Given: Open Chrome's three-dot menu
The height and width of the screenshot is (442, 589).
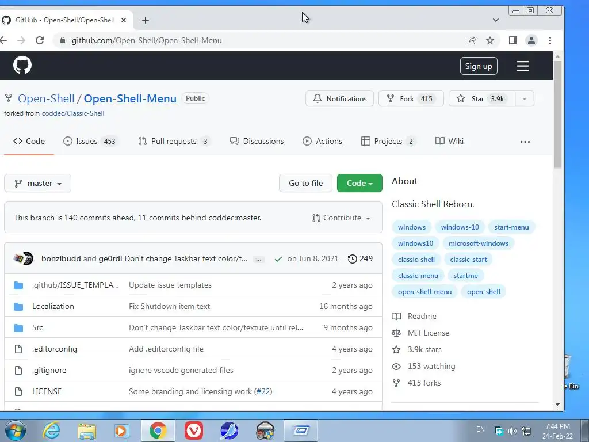Looking at the screenshot, I should tap(550, 40).
